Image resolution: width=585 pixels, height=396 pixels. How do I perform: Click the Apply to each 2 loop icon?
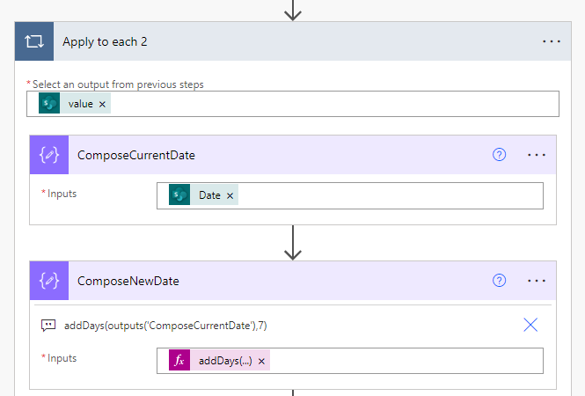[34, 41]
